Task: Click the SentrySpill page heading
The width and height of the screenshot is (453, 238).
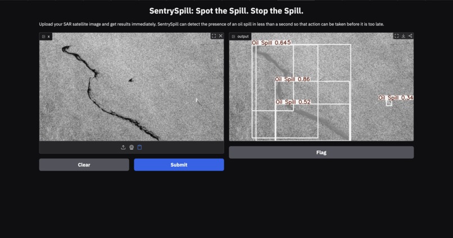Action: pyautogui.click(x=226, y=11)
